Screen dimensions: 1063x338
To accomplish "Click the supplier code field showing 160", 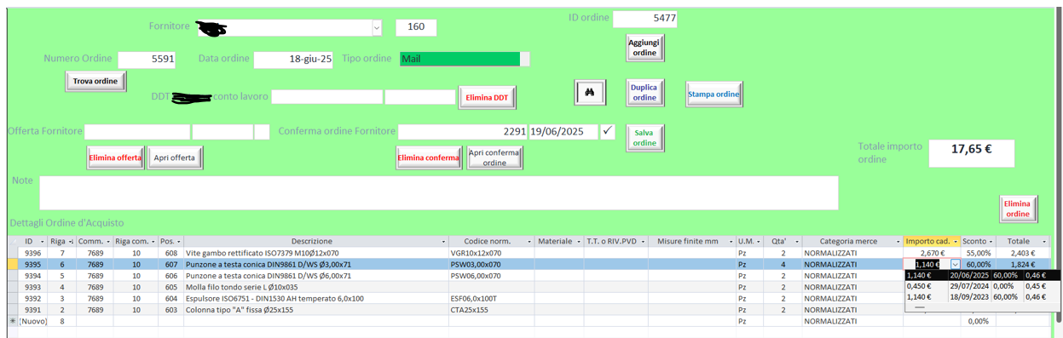I will pos(416,27).
